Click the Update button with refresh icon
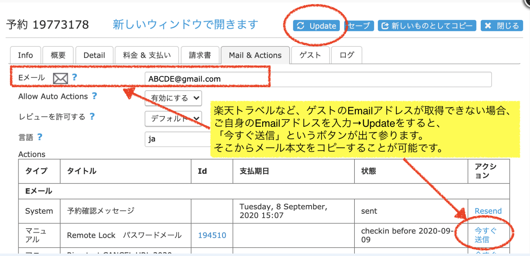 (316, 26)
